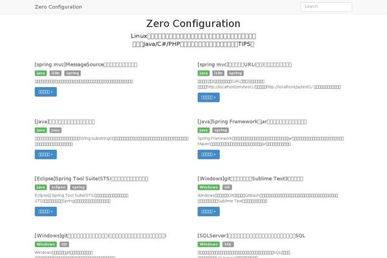The image size is (387, 258).
Task: Click green Java tag under MessageSource post
Action: tap(41, 74)
